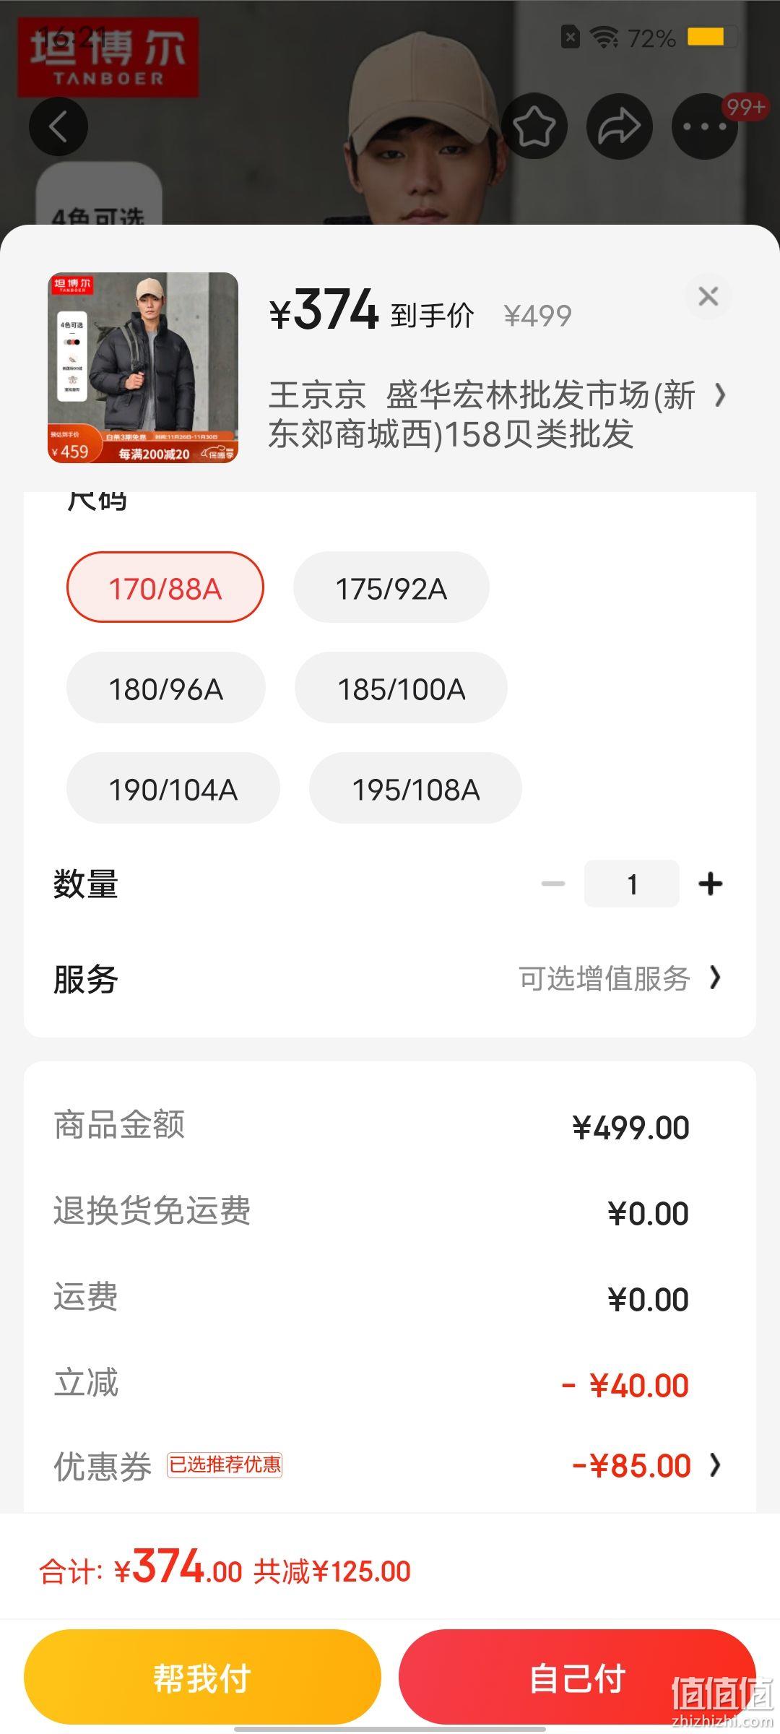Image resolution: width=780 pixels, height=1734 pixels.
Task: Click the quantity input field
Action: [632, 884]
